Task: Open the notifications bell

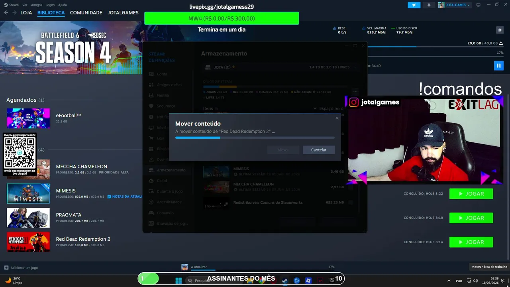Action: [429, 5]
